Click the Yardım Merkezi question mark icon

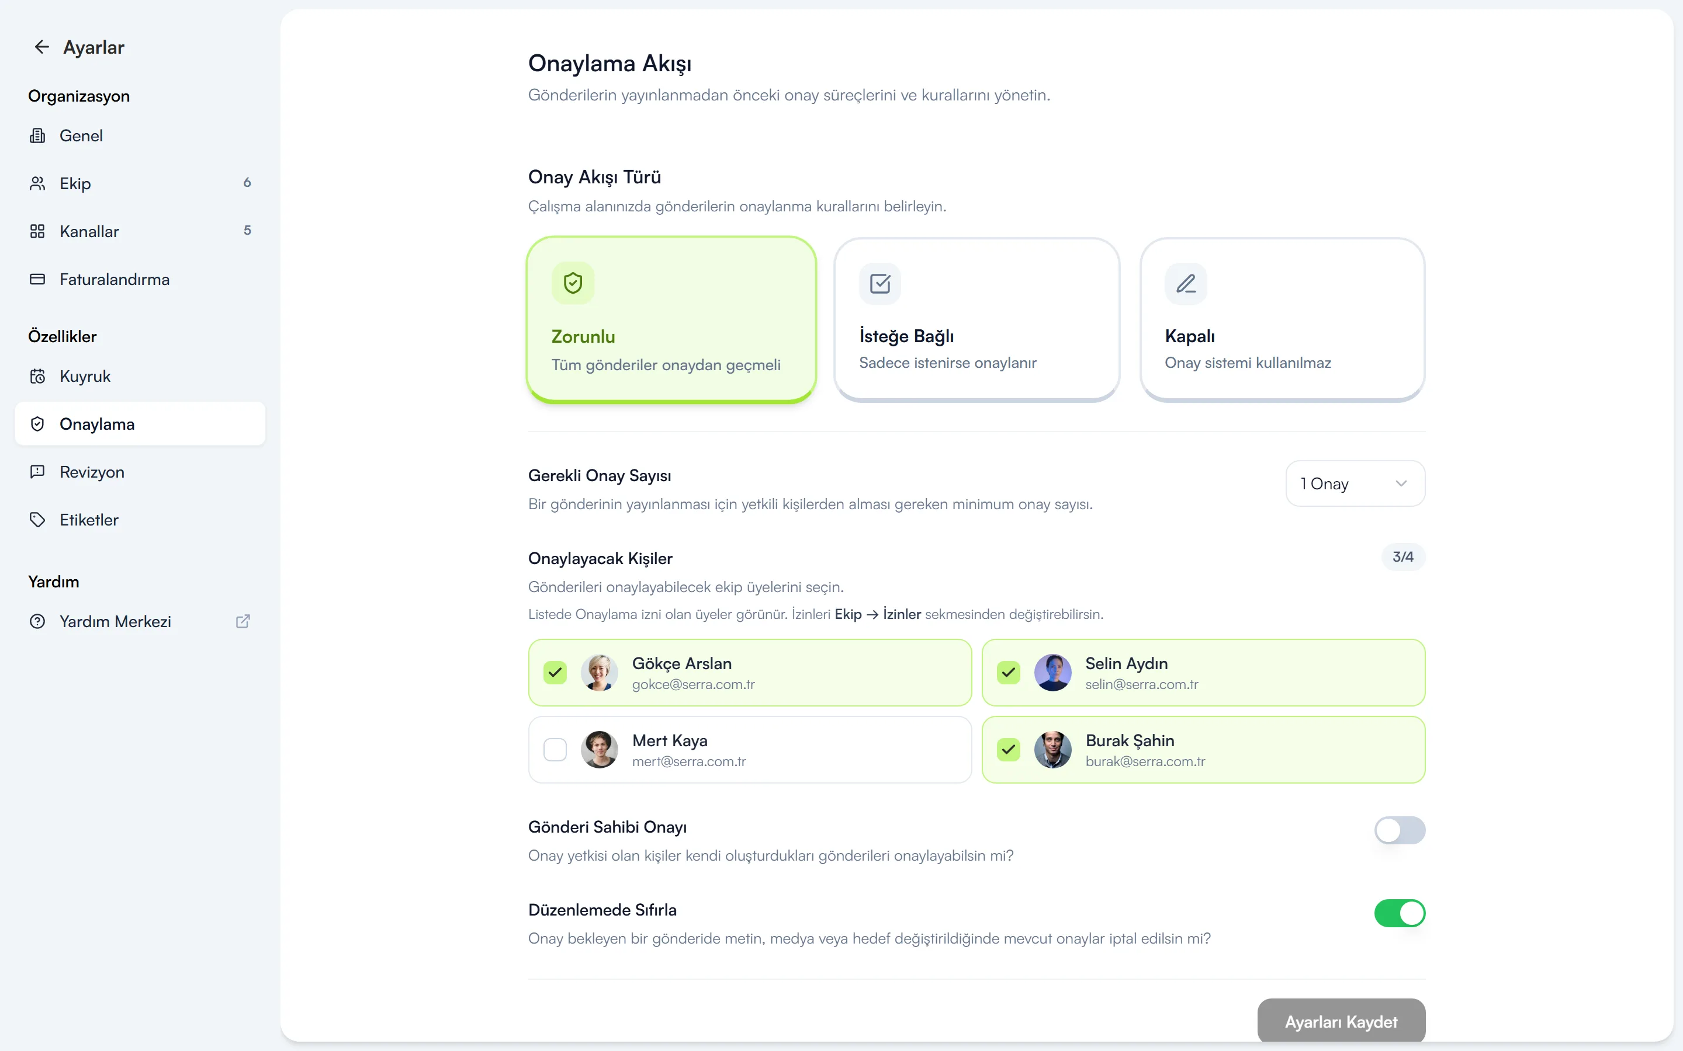(37, 621)
